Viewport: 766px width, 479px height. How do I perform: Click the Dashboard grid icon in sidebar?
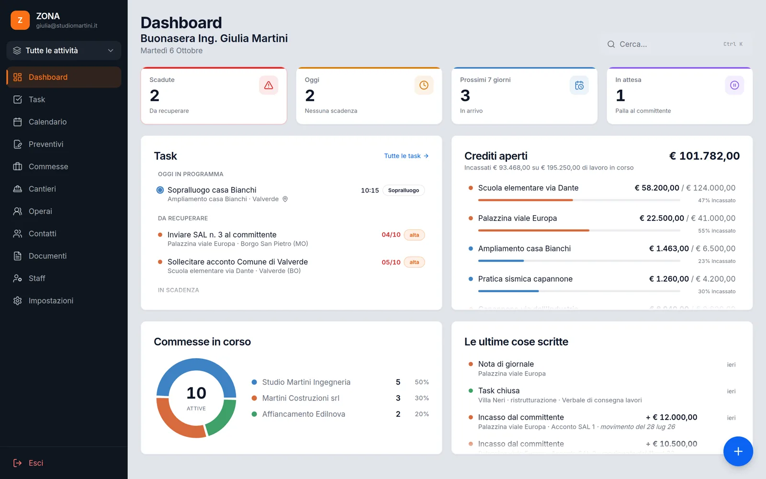tap(18, 77)
